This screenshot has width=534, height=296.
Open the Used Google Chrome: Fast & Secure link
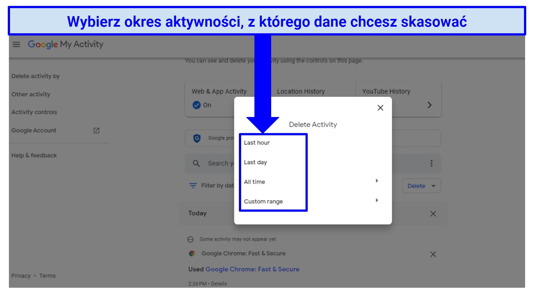point(252,269)
